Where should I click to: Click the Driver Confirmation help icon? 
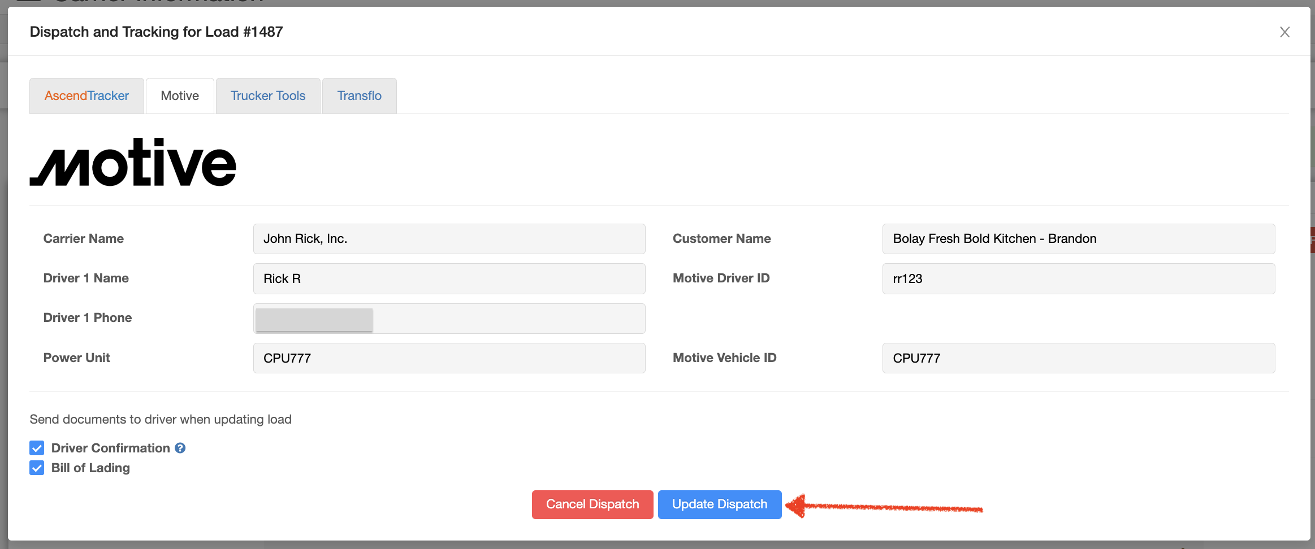coord(180,448)
